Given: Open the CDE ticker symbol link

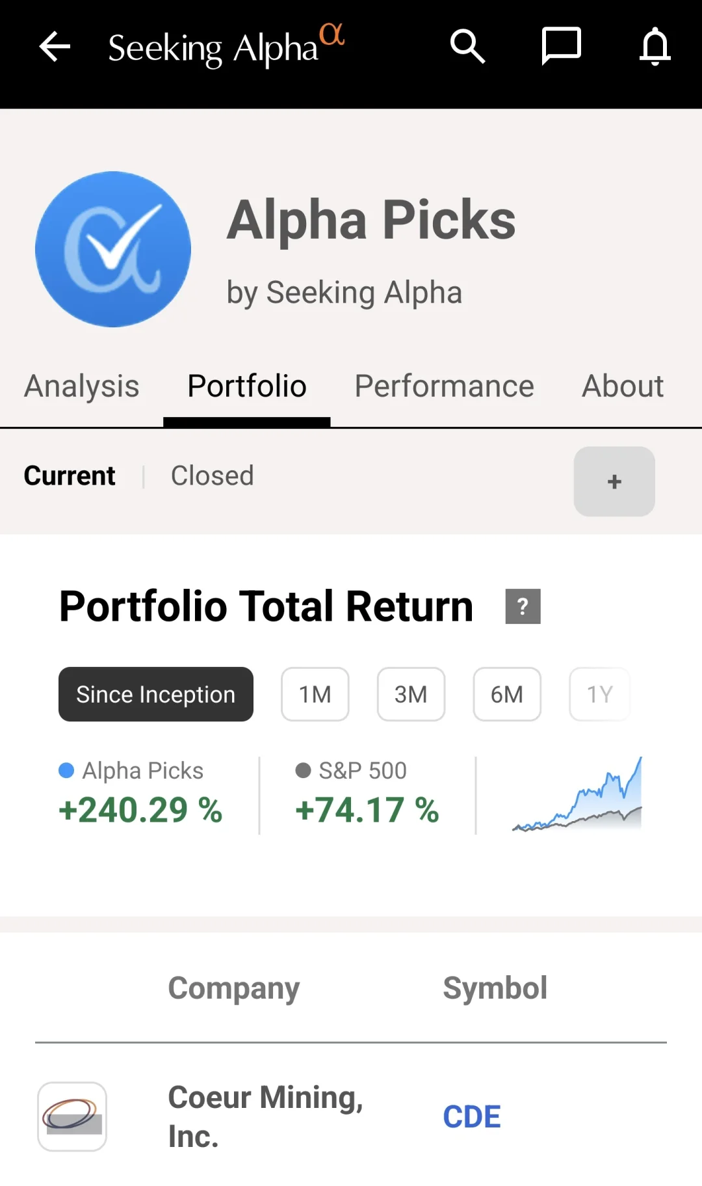Looking at the screenshot, I should [x=472, y=1117].
